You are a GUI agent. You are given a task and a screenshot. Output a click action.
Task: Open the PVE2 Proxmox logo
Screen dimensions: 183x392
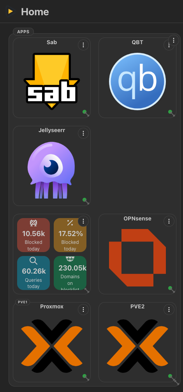point(137,346)
